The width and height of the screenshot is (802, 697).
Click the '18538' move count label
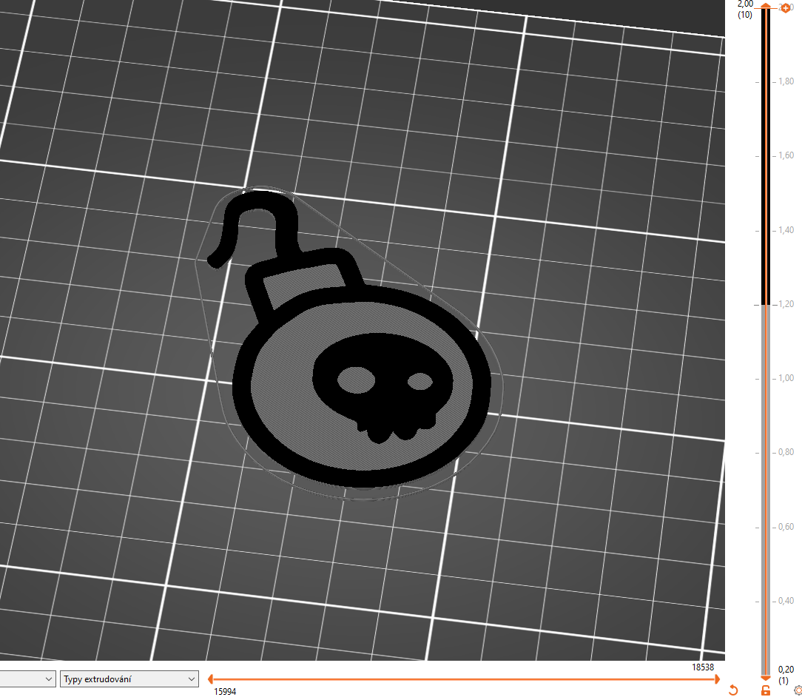704,667
